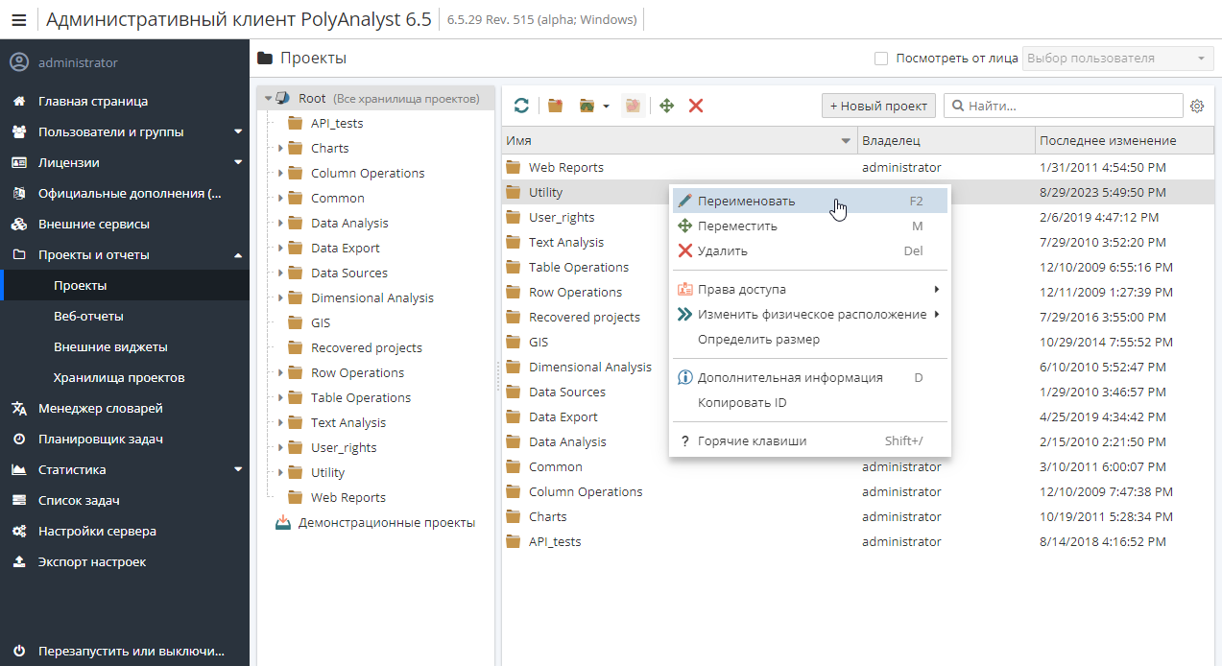Screen dimensions: 1222x666
Task: Click the refresh projects toolbar icon
Action: coord(521,106)
